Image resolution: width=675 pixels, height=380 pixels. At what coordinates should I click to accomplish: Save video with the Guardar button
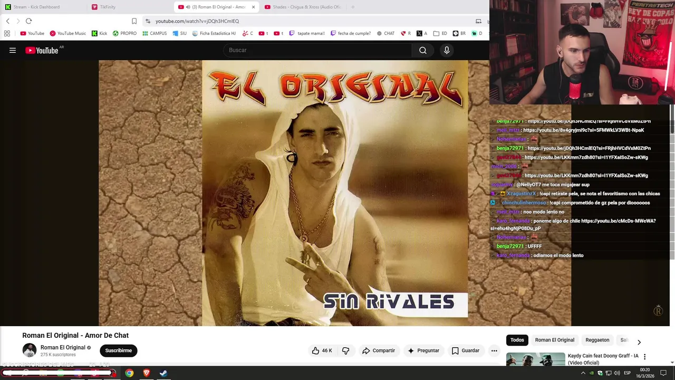[x=466, y=350]
